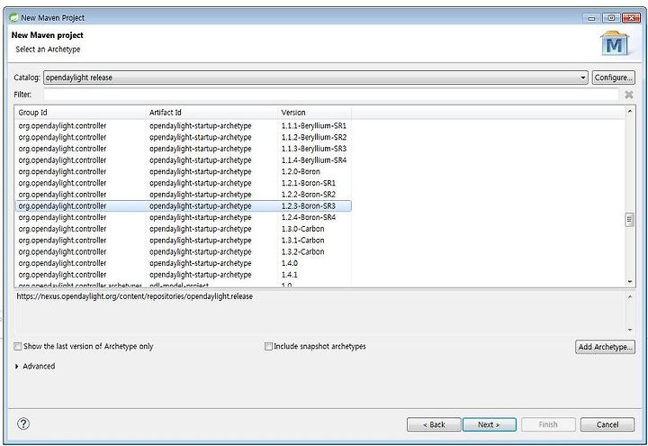Click the description box scroll down arrow
Screen dimensions: 648x446
629,330
